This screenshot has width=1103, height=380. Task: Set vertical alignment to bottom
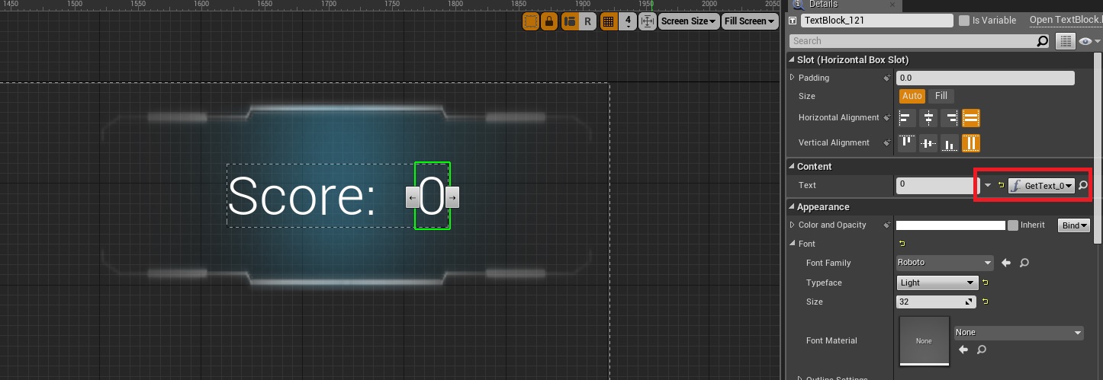[950, 143]
